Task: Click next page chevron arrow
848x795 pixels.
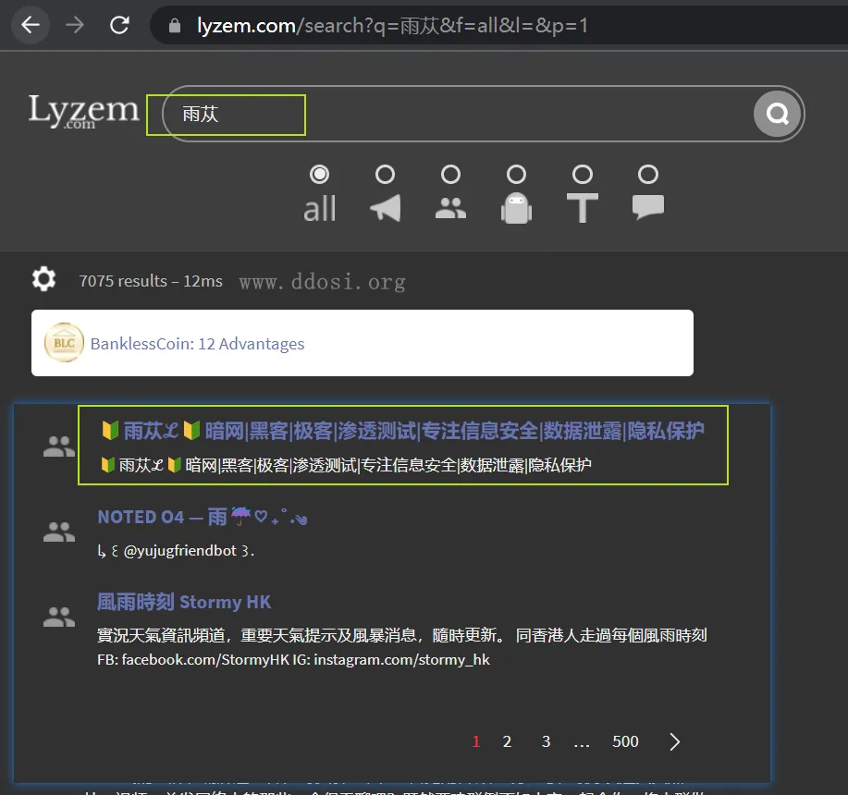Action: tap(674, 741)
